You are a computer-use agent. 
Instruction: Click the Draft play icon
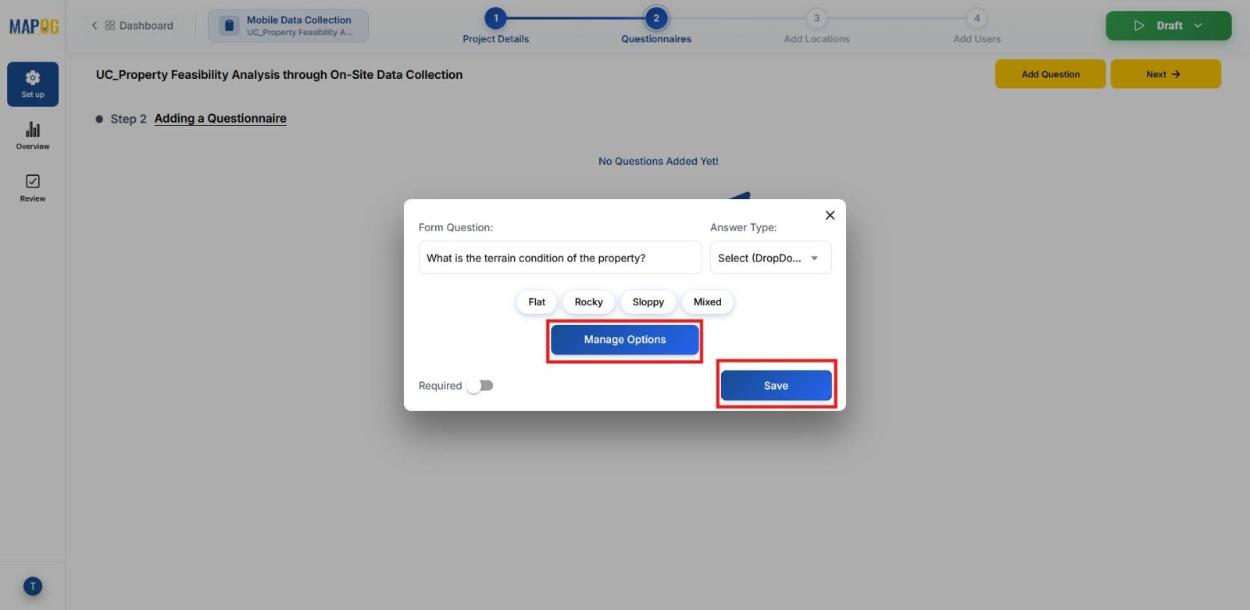click(x=1139, y=26)
